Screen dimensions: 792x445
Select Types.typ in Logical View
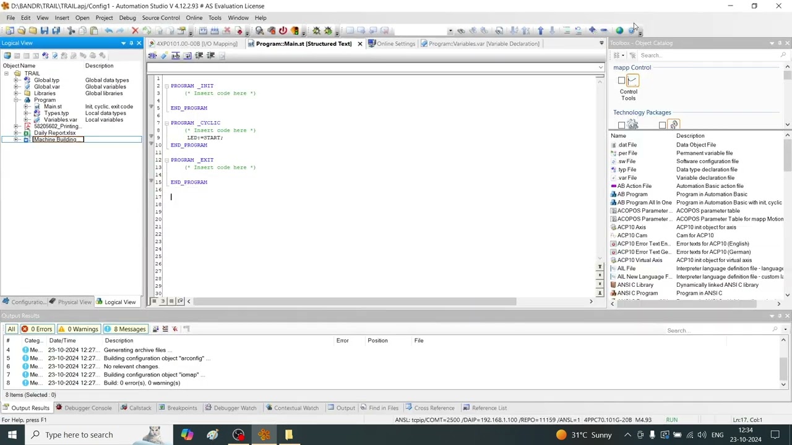tap(56, 113)
